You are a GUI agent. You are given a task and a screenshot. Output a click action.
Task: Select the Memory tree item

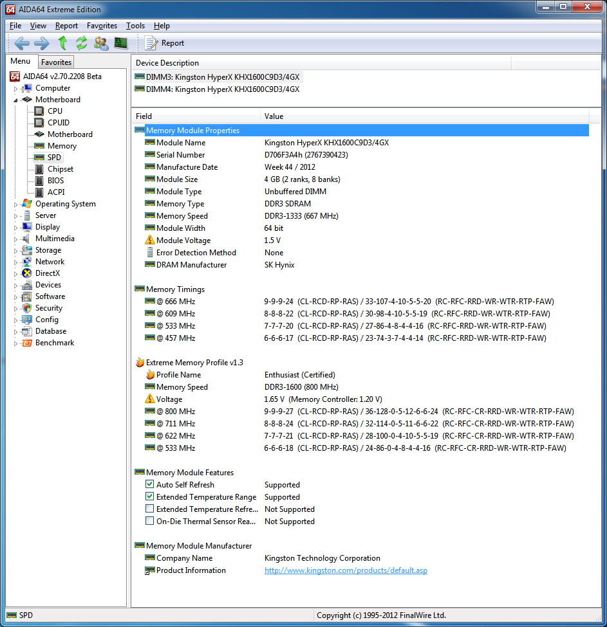pyautogui.click(x=62, y=146)
